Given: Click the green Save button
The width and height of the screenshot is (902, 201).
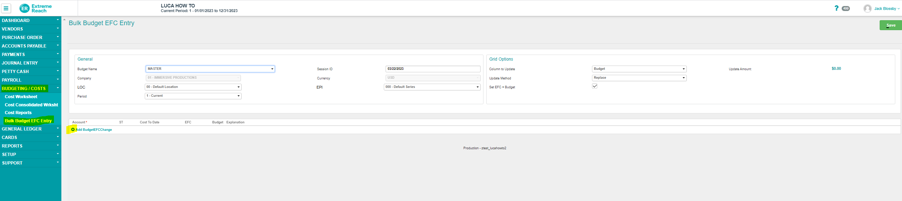Looking at the screenshot, I should (890, 25).
